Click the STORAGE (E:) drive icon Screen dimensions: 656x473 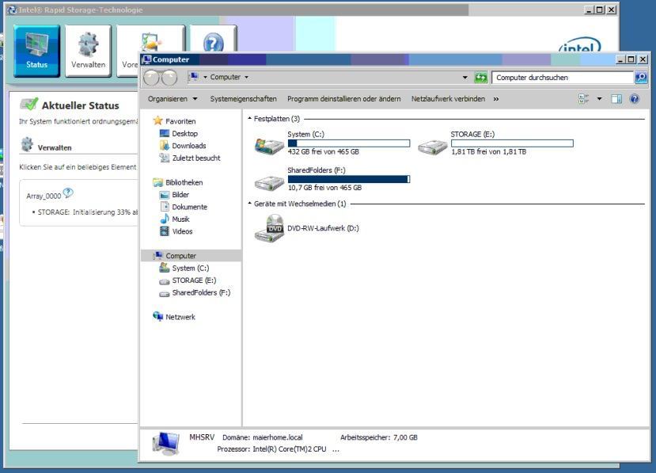click(433, 147)
